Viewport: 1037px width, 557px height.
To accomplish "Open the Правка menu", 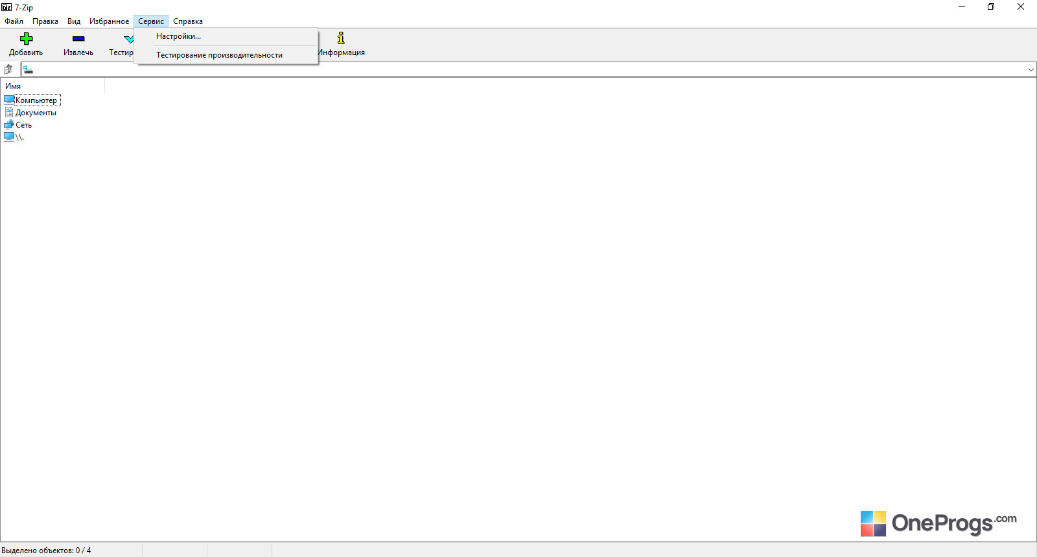I will [45, 21].
